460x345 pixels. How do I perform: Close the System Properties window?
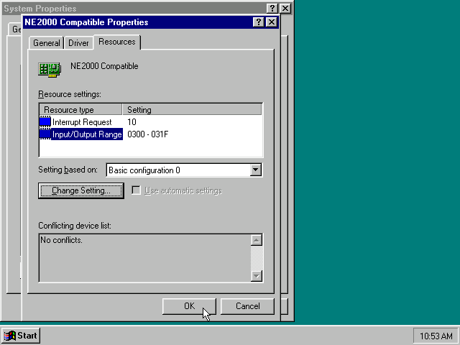coord(285,8)
